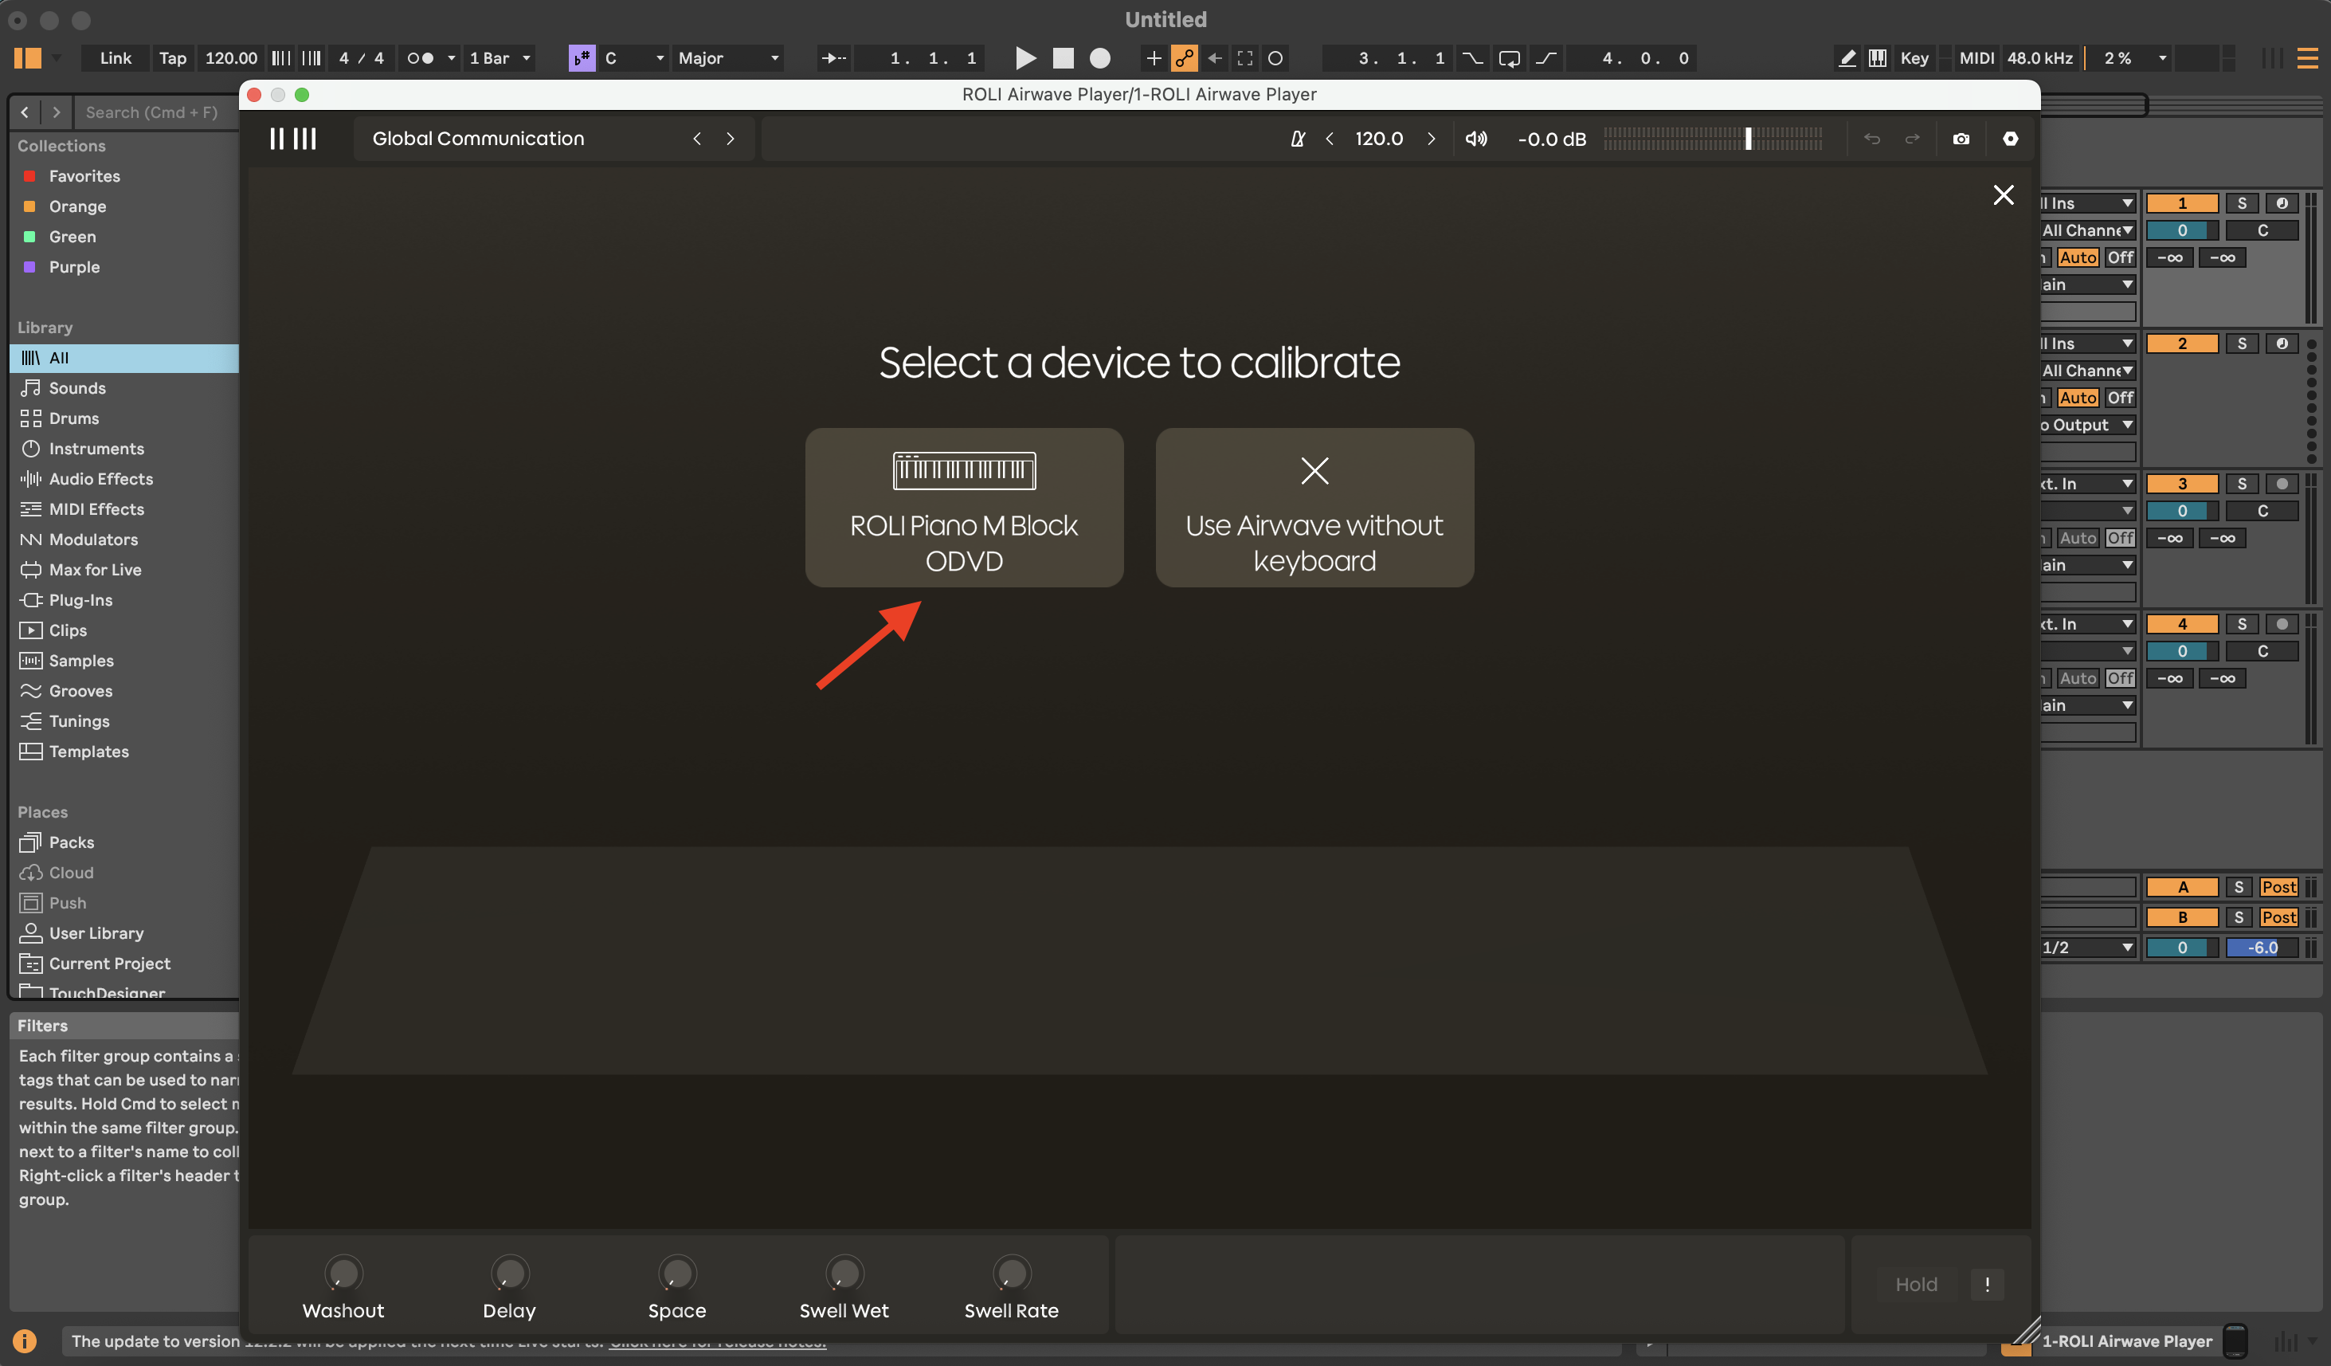This screenshot has width=2331, height=1366.
Task: Select Use Airwave without keyboard
Action: (x=1314, y=507)
